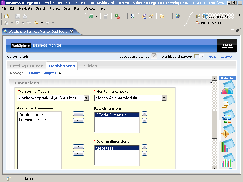Move Row dimension down

coord(145,120)
